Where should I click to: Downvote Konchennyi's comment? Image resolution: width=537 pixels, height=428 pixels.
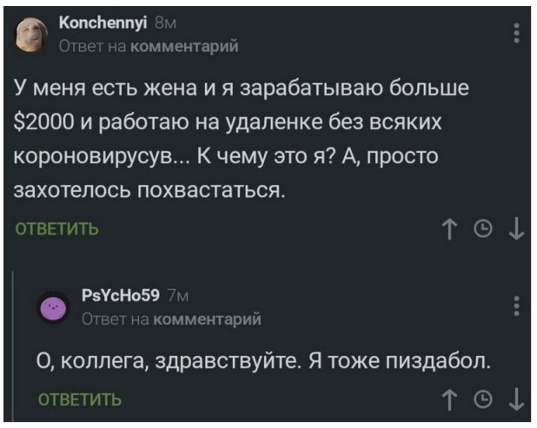coord(518,229)
